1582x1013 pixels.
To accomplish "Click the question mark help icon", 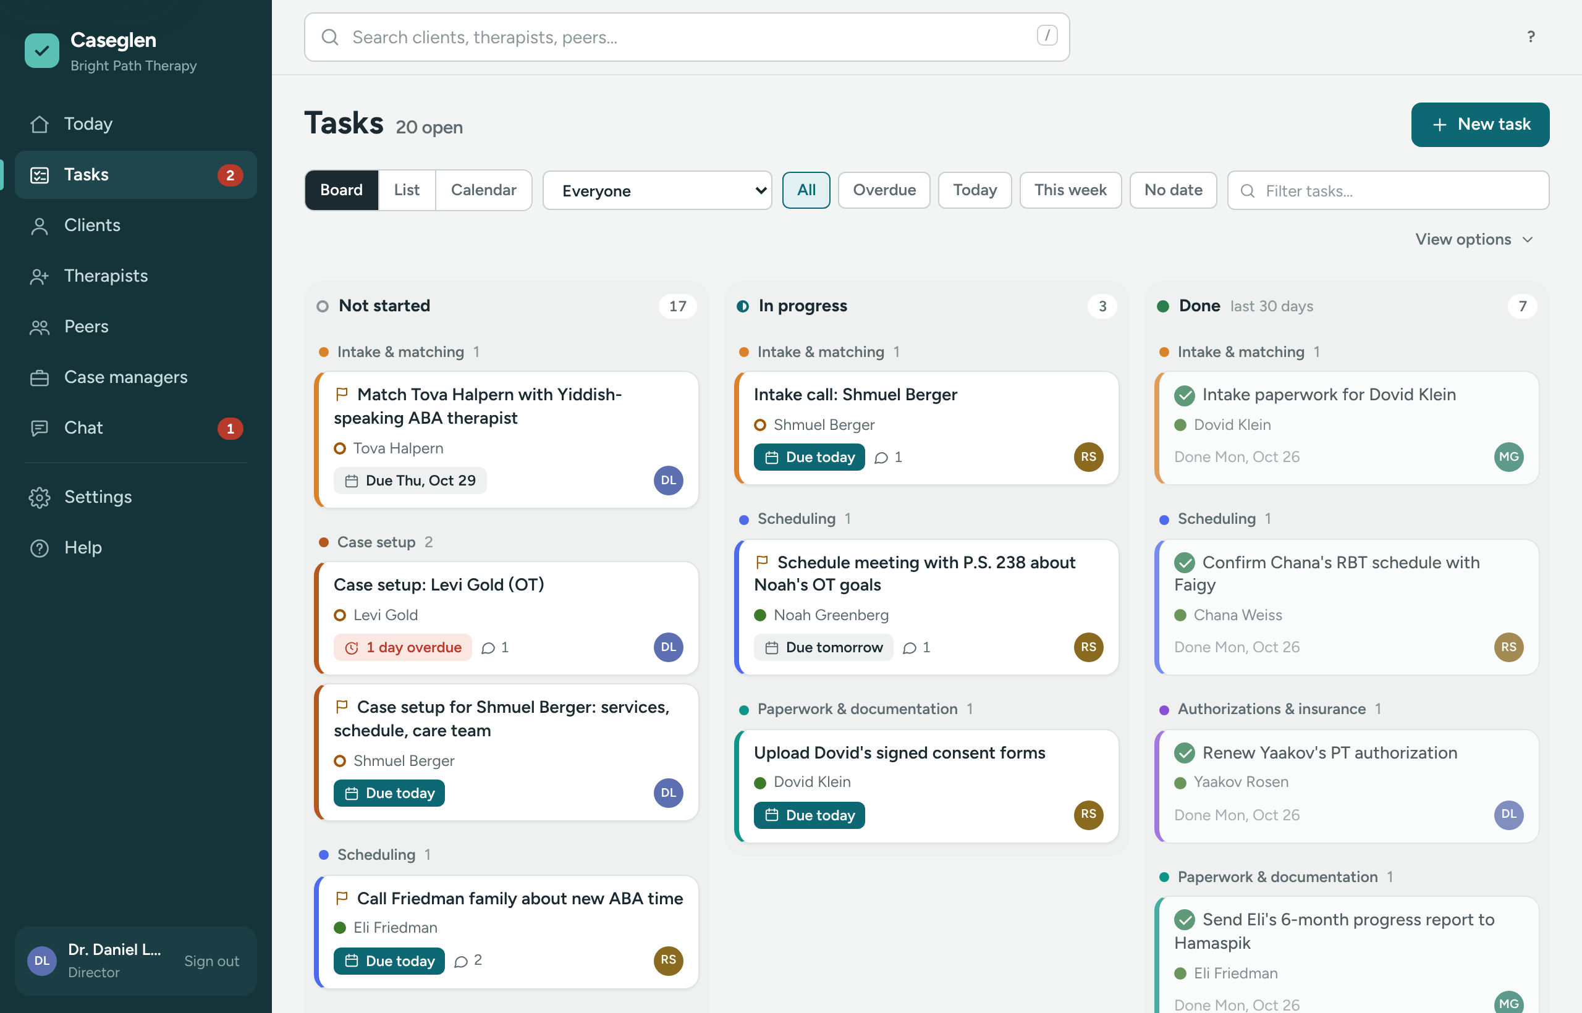I will tap(1531, 37).
